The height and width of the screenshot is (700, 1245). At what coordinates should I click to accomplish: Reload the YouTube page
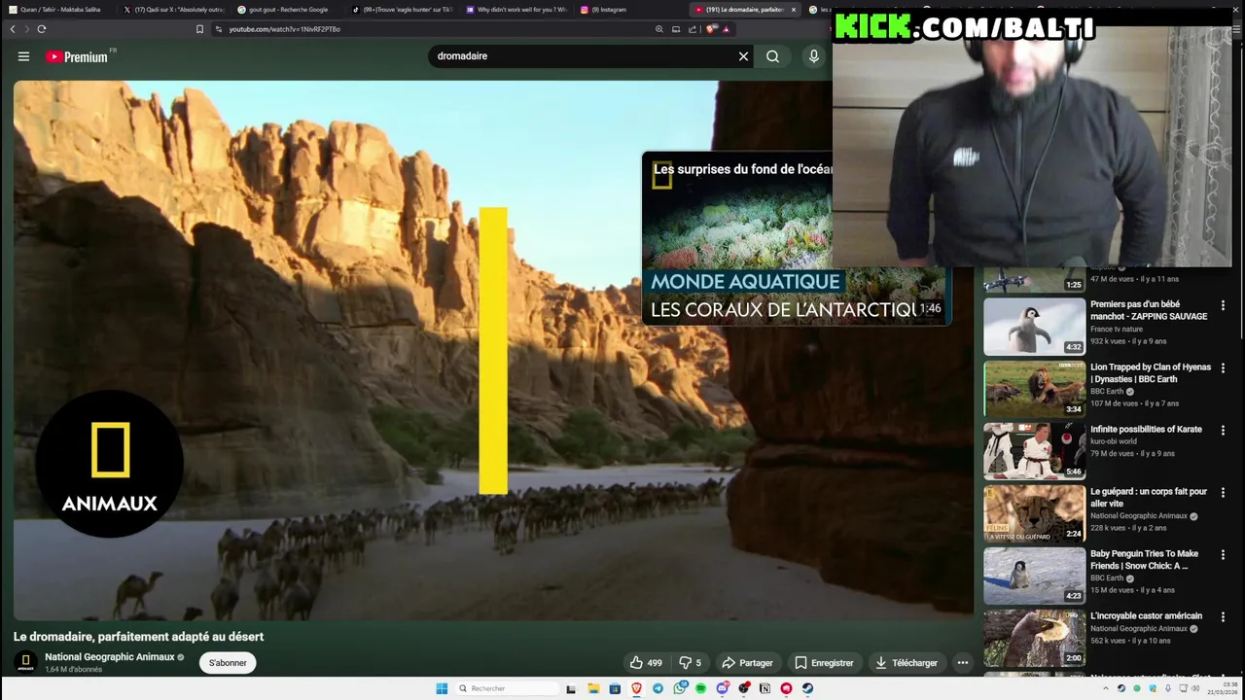tap(42, 29)
